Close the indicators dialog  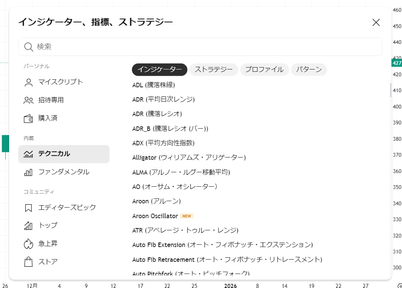(376, 22)
